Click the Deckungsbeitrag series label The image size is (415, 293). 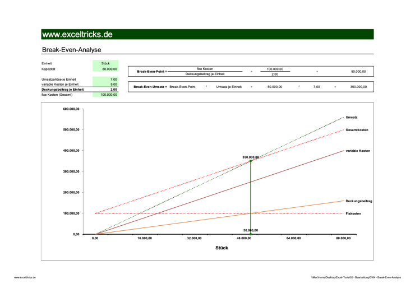pyautogui.click(x=359, y=201)
